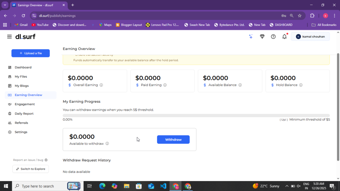
Task: Open My Files in sidebar
Action: 21,77
